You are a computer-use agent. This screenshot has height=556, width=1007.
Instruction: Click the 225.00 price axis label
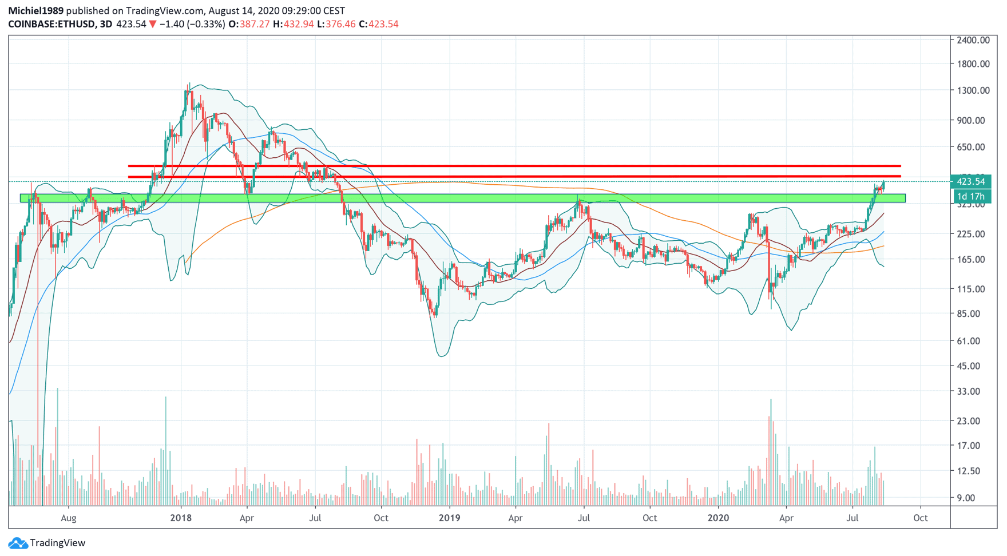point(972,234)
